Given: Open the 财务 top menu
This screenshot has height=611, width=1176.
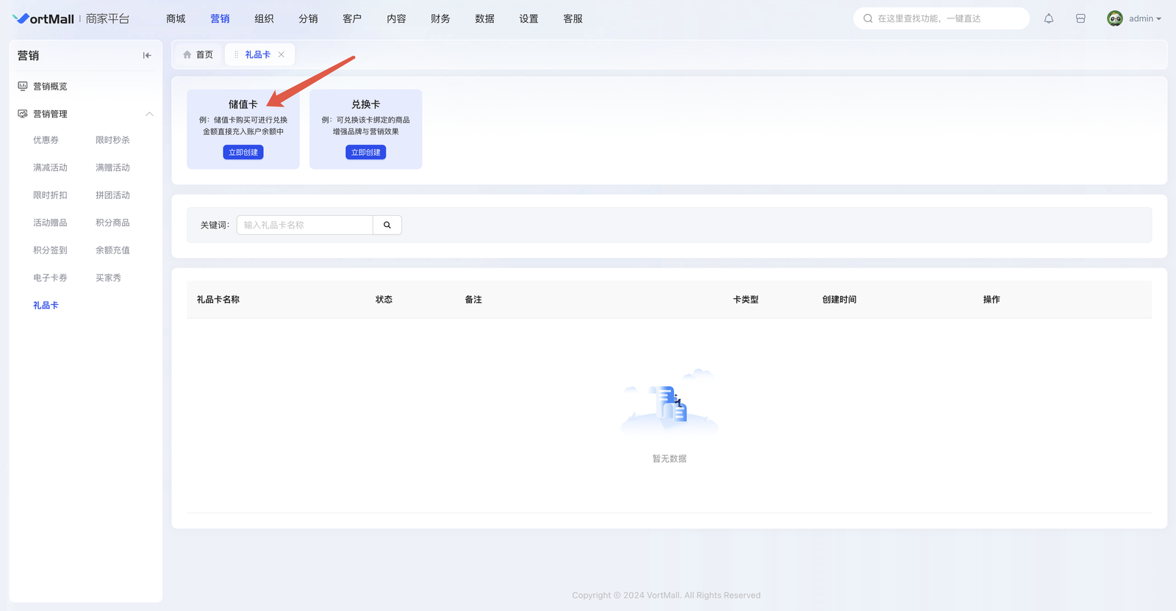Looking at the screenshot, I should click(440, 19).
